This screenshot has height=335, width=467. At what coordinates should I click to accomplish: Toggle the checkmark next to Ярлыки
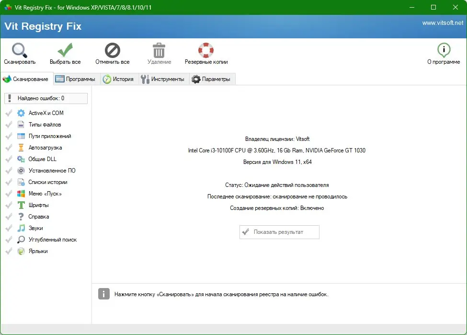[8, 251]
